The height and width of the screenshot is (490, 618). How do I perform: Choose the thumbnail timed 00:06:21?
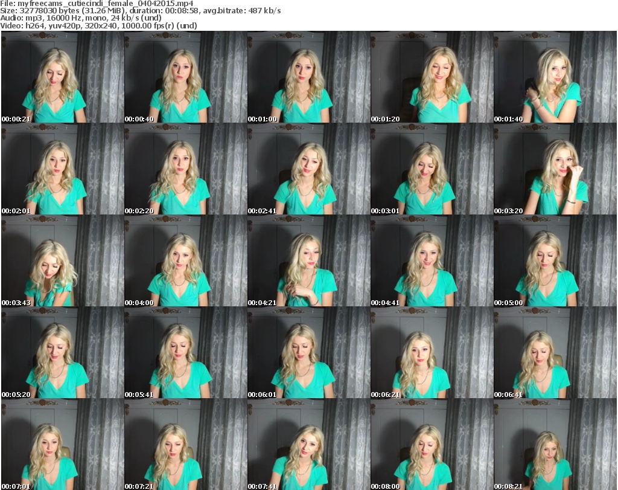tap(432, 353)
